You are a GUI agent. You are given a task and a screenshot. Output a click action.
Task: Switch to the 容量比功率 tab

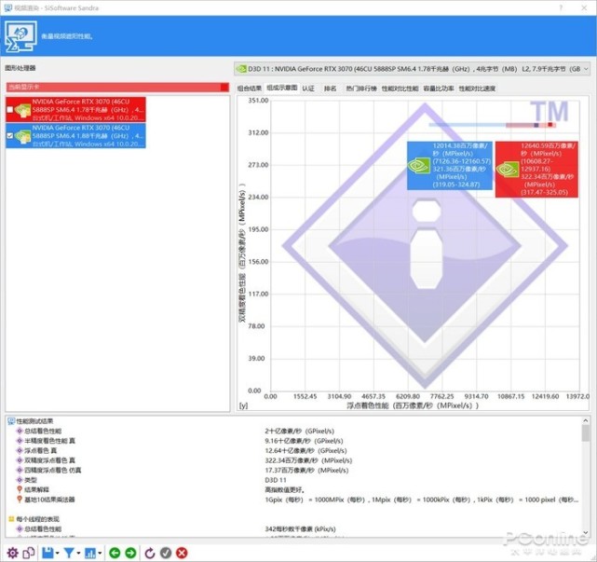[x=439, y=89]
